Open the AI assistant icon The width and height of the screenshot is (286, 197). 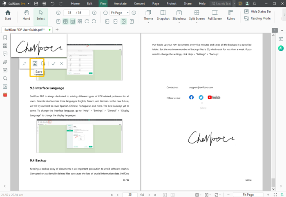coord(281,48)
